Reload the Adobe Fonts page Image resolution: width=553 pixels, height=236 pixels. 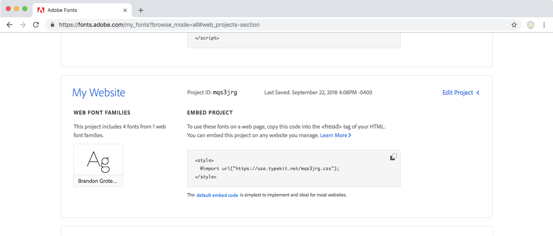click(x=36, y=25)
